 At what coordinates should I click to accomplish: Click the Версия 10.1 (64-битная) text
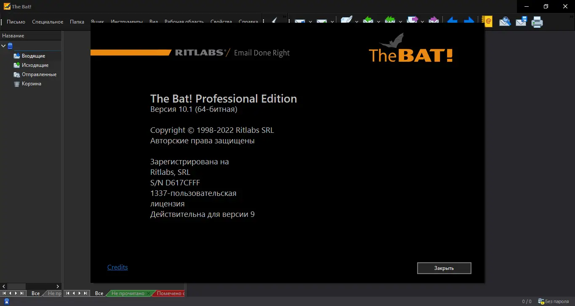[194, 109]
